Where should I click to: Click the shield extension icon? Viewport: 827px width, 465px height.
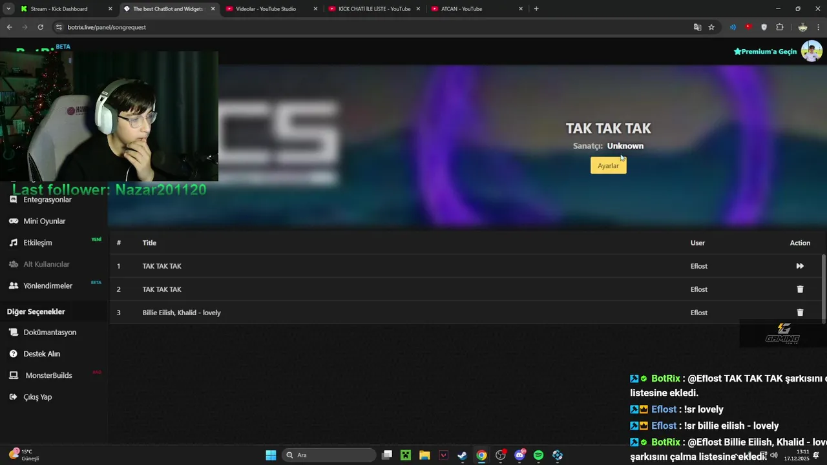coord(764,27)
